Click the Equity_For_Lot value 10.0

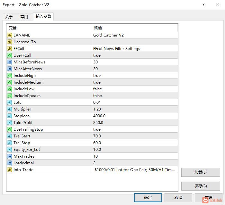(97, 149)
